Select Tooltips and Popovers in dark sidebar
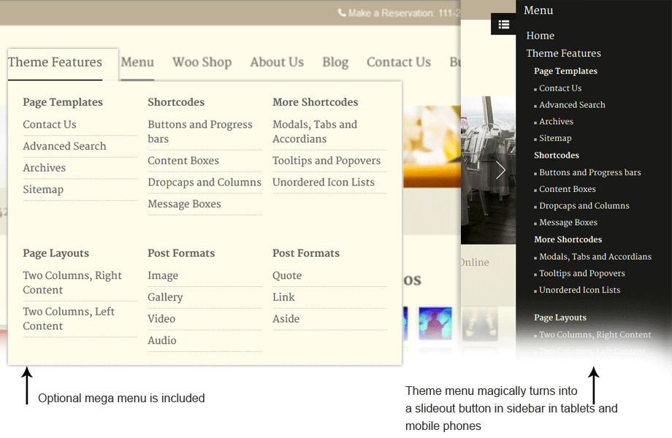Image resolution: width=672 pixels, height=438 pixels. pyautogui.click(x=582, y=274)
